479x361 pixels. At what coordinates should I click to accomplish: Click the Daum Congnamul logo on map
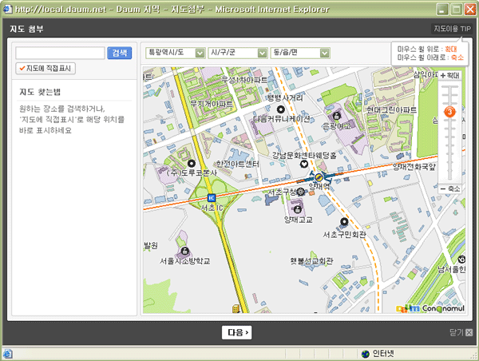(430, 308)
